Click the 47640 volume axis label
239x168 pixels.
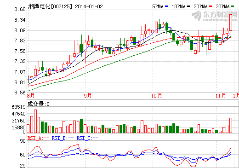click(19, 114)
